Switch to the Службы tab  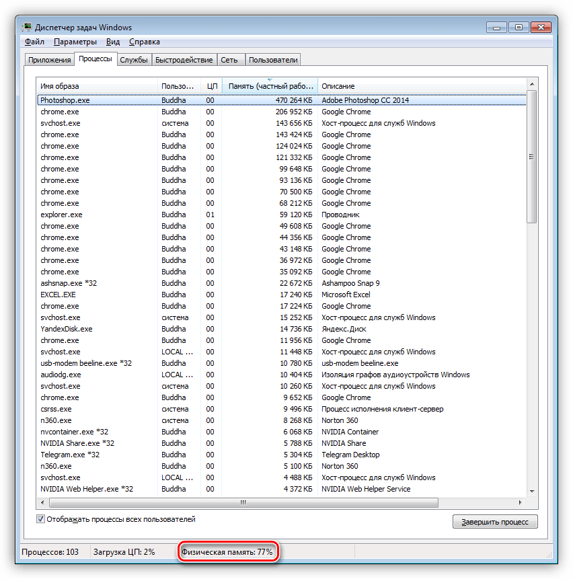(x=134, y=60)
